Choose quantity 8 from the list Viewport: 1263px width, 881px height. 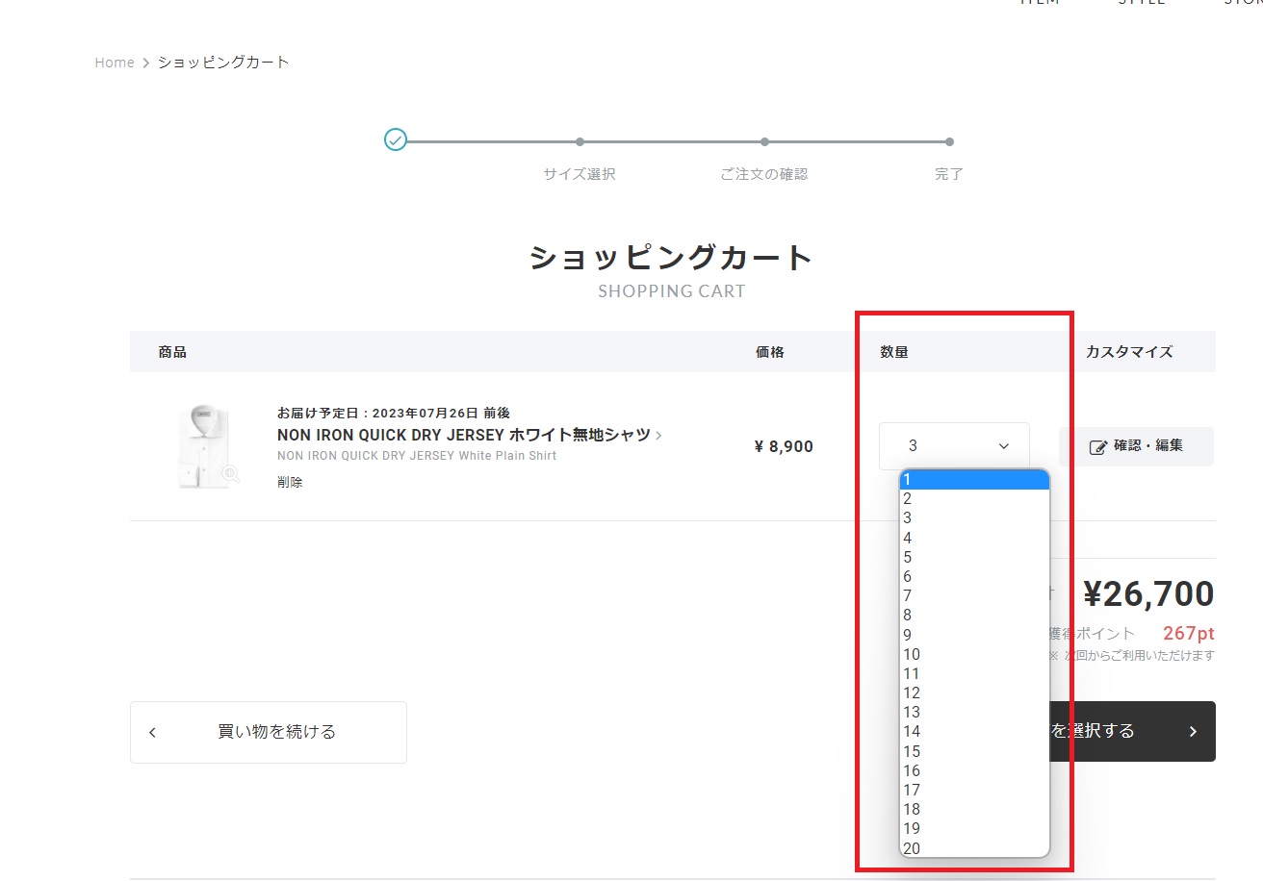[x=974, y=615]
